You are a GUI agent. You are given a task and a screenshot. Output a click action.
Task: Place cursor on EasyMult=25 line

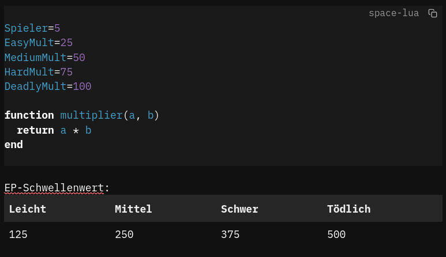39,43
